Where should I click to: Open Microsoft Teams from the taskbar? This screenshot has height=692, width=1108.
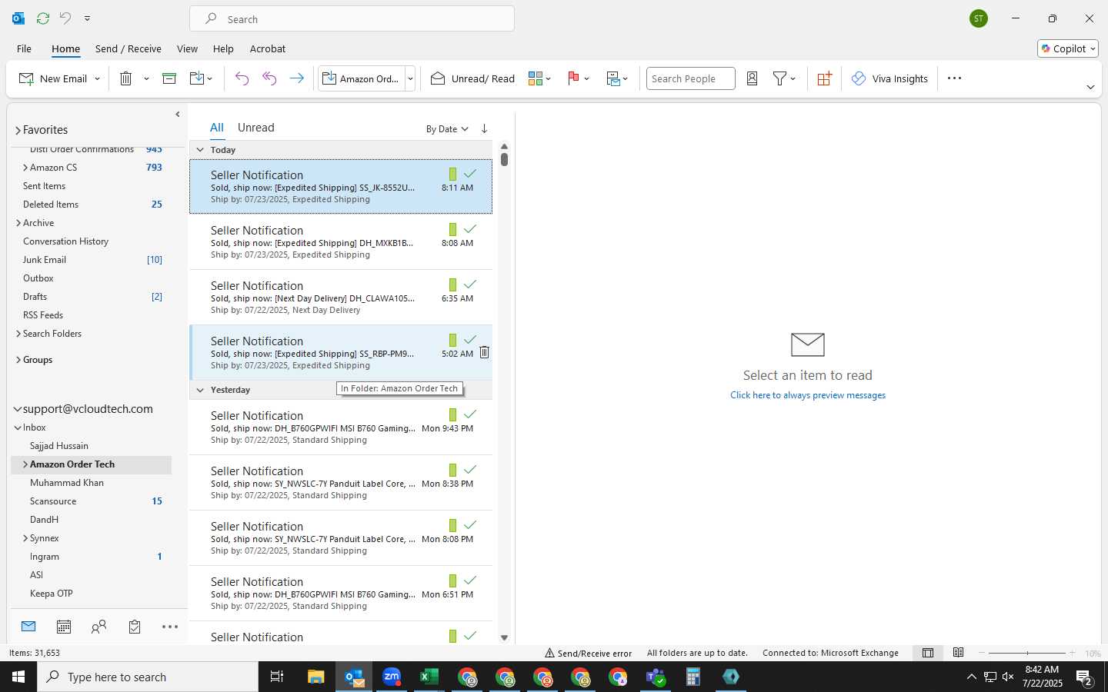tap(656, 677)
